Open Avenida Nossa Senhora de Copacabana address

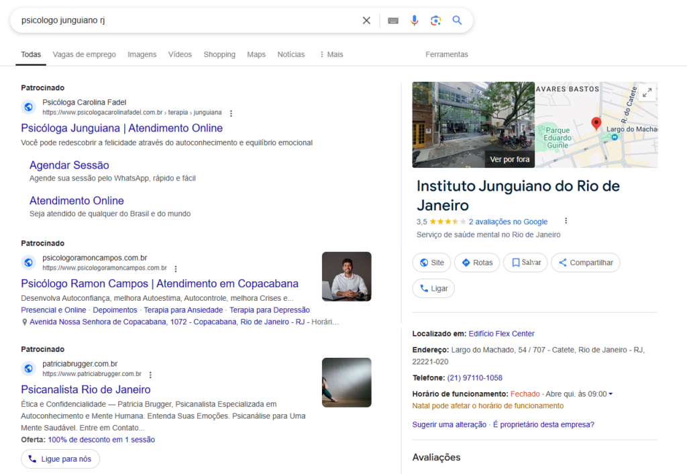point(167,322)
